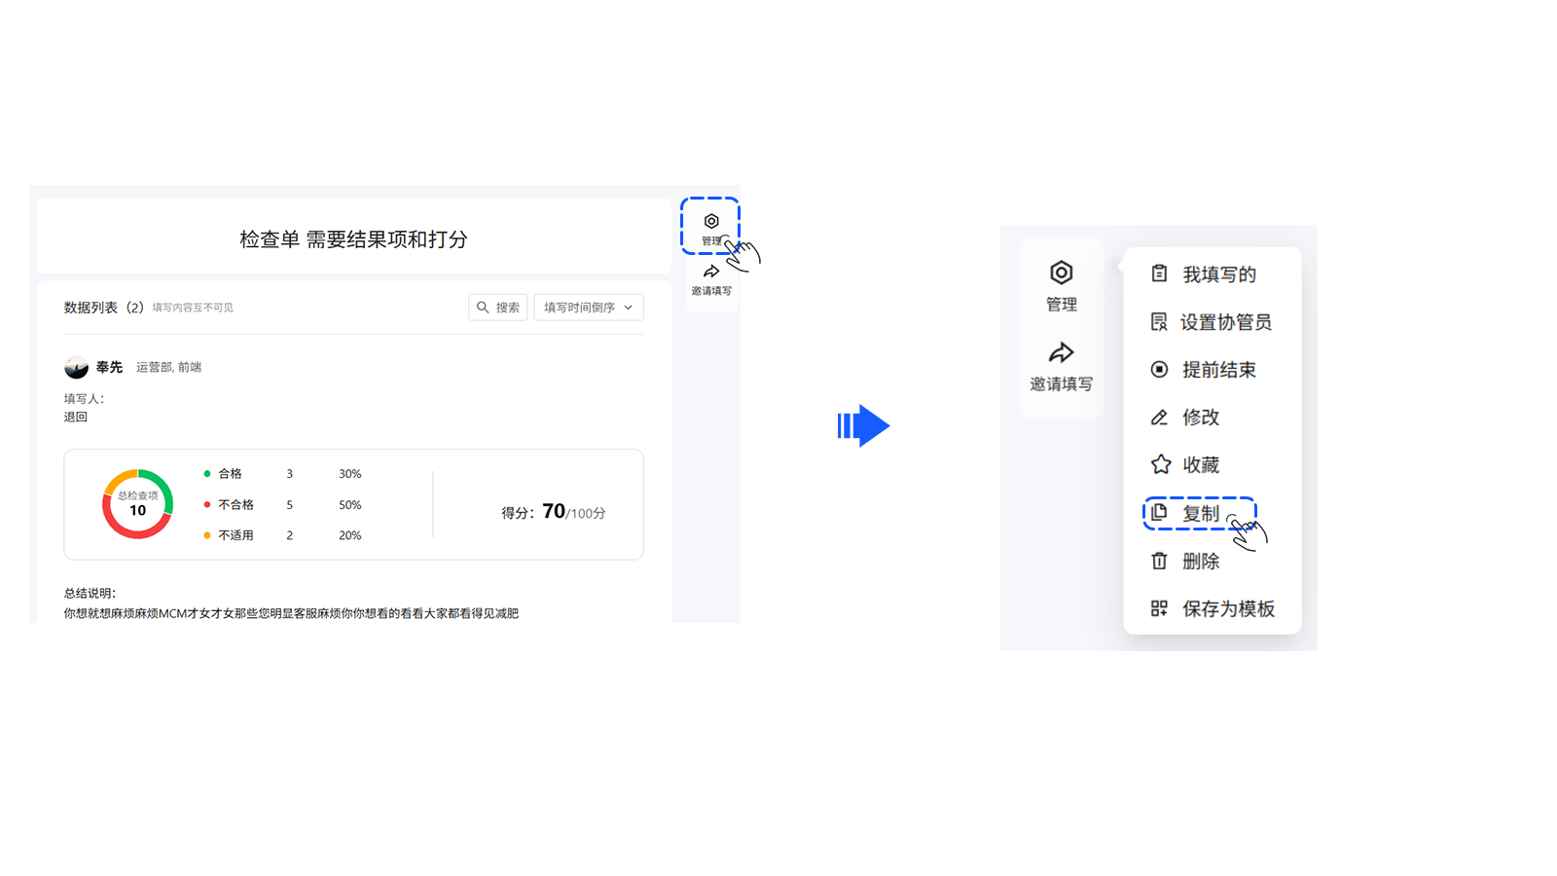Click the green 合格 legend dot

tap(207, 474)
